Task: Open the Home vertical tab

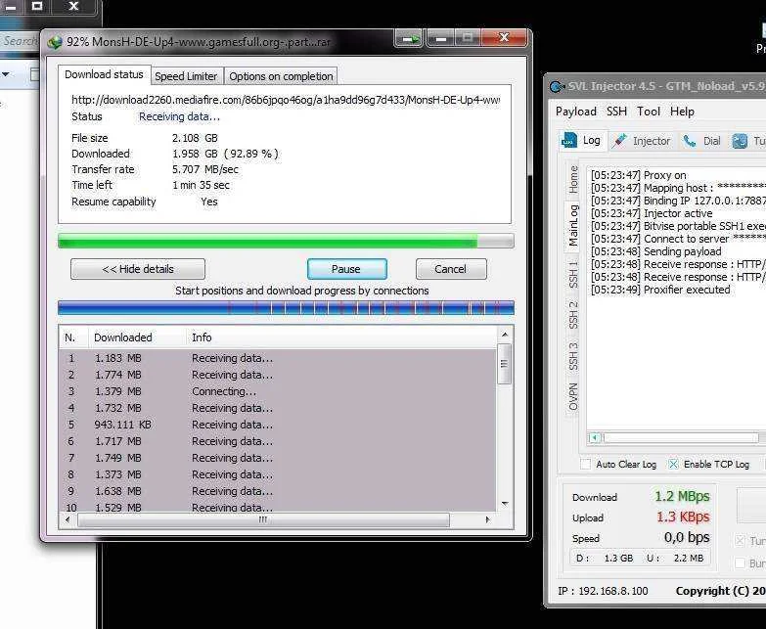Action: coord(573,179)
